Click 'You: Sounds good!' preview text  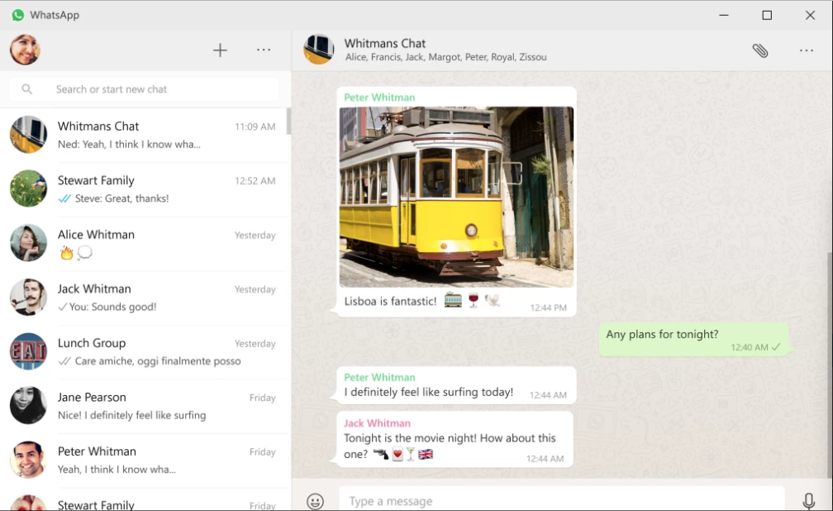[x=113, y=307]
